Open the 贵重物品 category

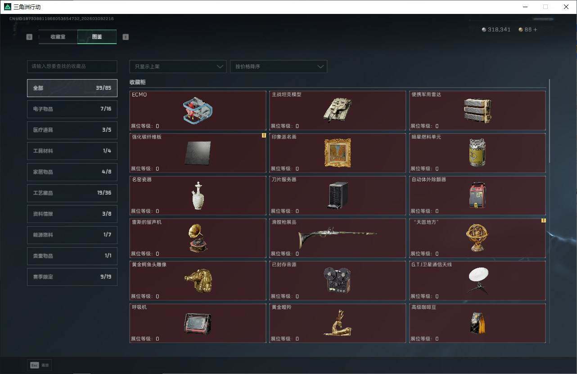pos(72,256)
